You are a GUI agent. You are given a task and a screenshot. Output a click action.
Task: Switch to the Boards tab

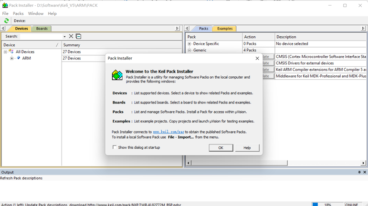pyautogui.click(x=42, y=29)
